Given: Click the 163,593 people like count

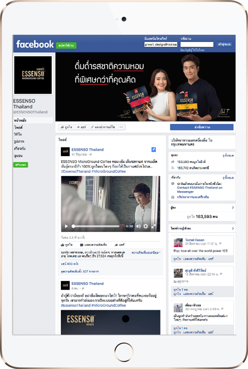Looking at the screenshot, I should (x=202, y=216).
